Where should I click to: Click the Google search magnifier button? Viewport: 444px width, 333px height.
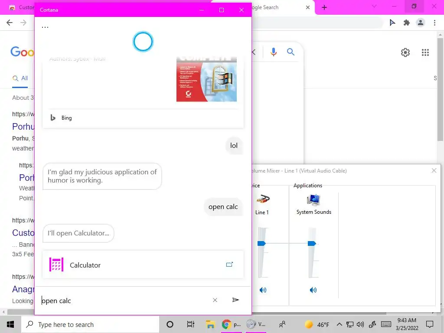(291, 52)
